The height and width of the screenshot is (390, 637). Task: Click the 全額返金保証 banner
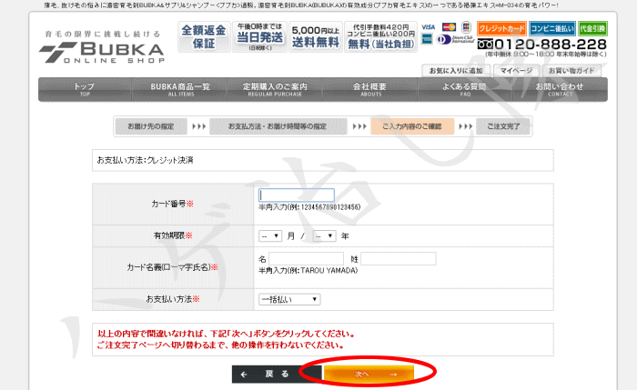click(204, 37)
